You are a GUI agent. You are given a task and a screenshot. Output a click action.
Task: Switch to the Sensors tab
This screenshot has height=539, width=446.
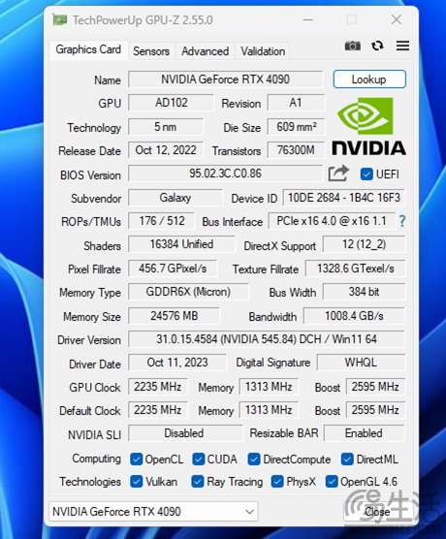click(x=151, y=51)
